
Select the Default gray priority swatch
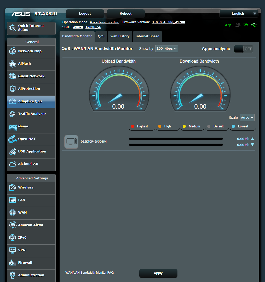pyautogui.click(x=209, y=126)
